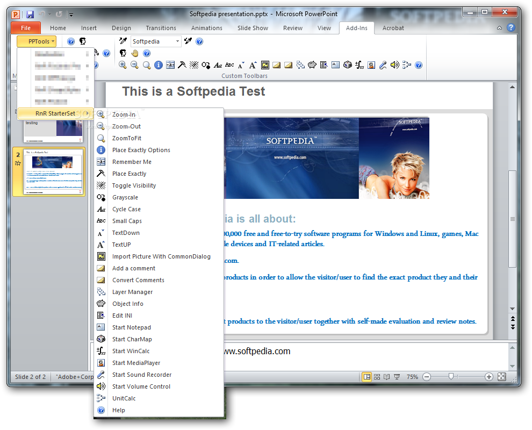The image size is (532, 430).
Task: Click Toggle Visibility hatch icon in toolbar
Action: [194, 65]
